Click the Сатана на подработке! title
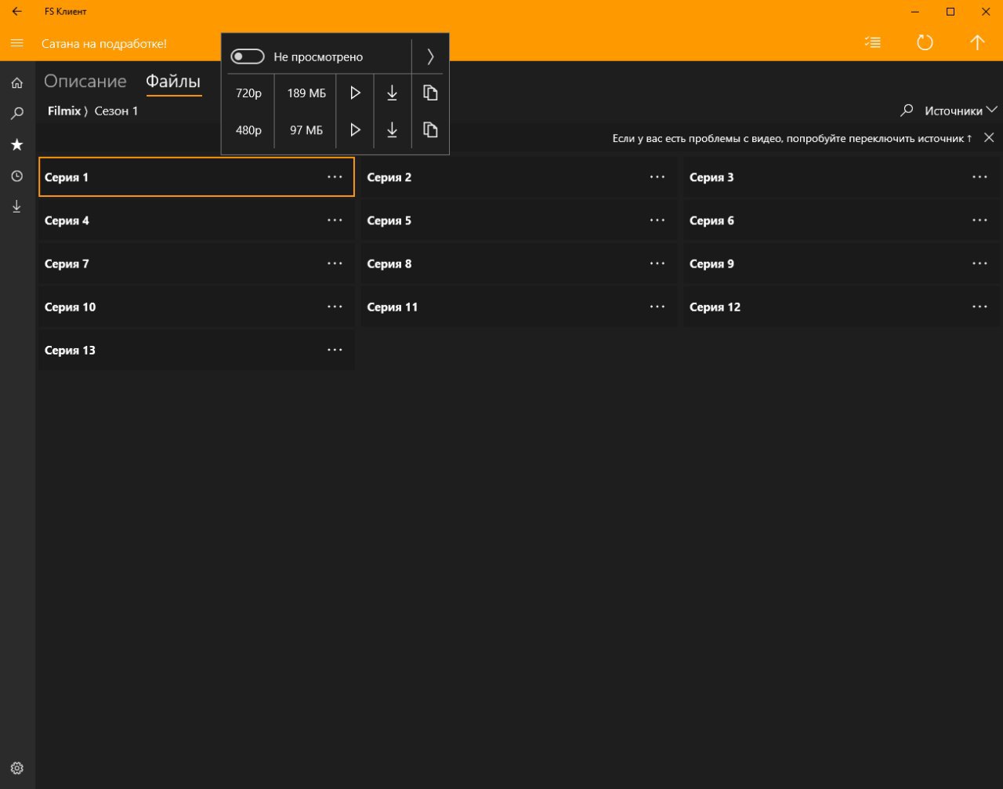 point(104,43)
